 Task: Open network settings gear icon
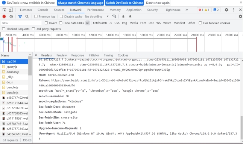pos(240,16)
